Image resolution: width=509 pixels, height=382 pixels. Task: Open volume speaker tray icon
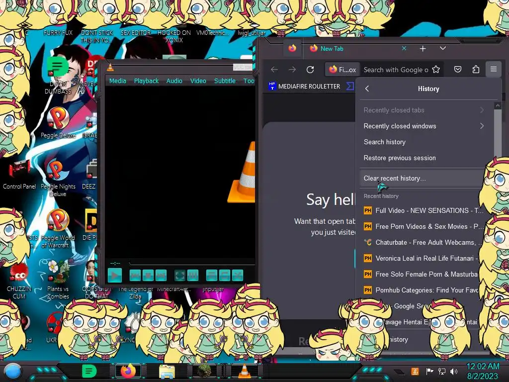(454, 371)
